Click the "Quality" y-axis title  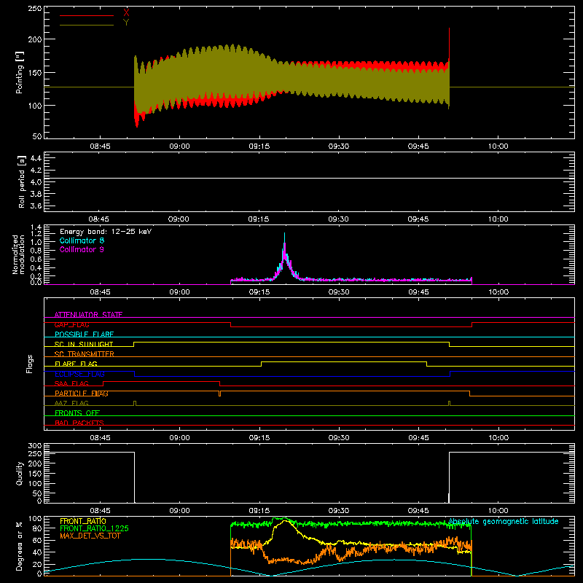(20, 473)
